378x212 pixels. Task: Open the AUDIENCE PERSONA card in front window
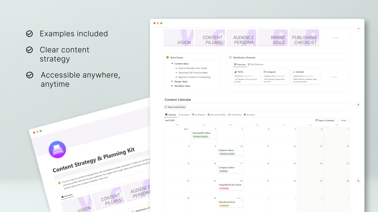tap(241, 38)
